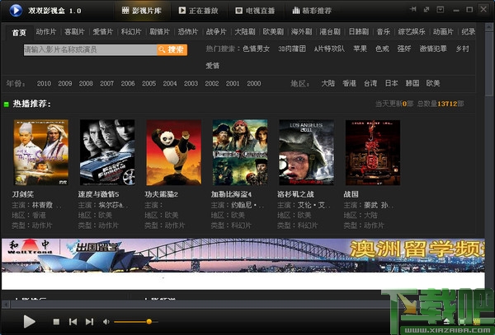Screen dimensions: 495x335
Task: Select the 科幻片 sci-fi category
Action: 131,32
